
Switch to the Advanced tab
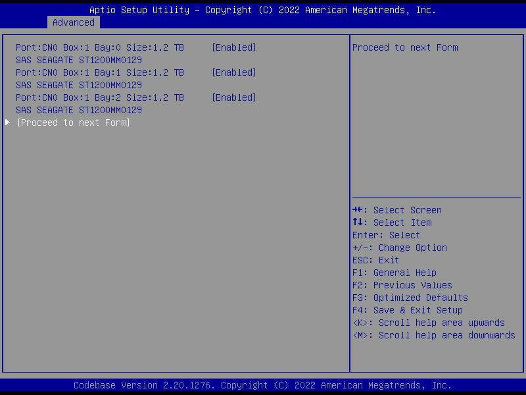74,22
